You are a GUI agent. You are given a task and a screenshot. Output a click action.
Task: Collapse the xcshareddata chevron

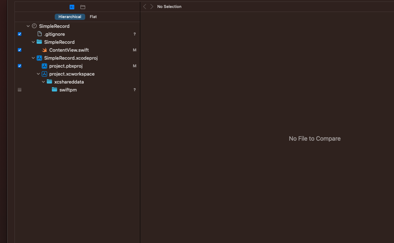(x=43, y=82)
